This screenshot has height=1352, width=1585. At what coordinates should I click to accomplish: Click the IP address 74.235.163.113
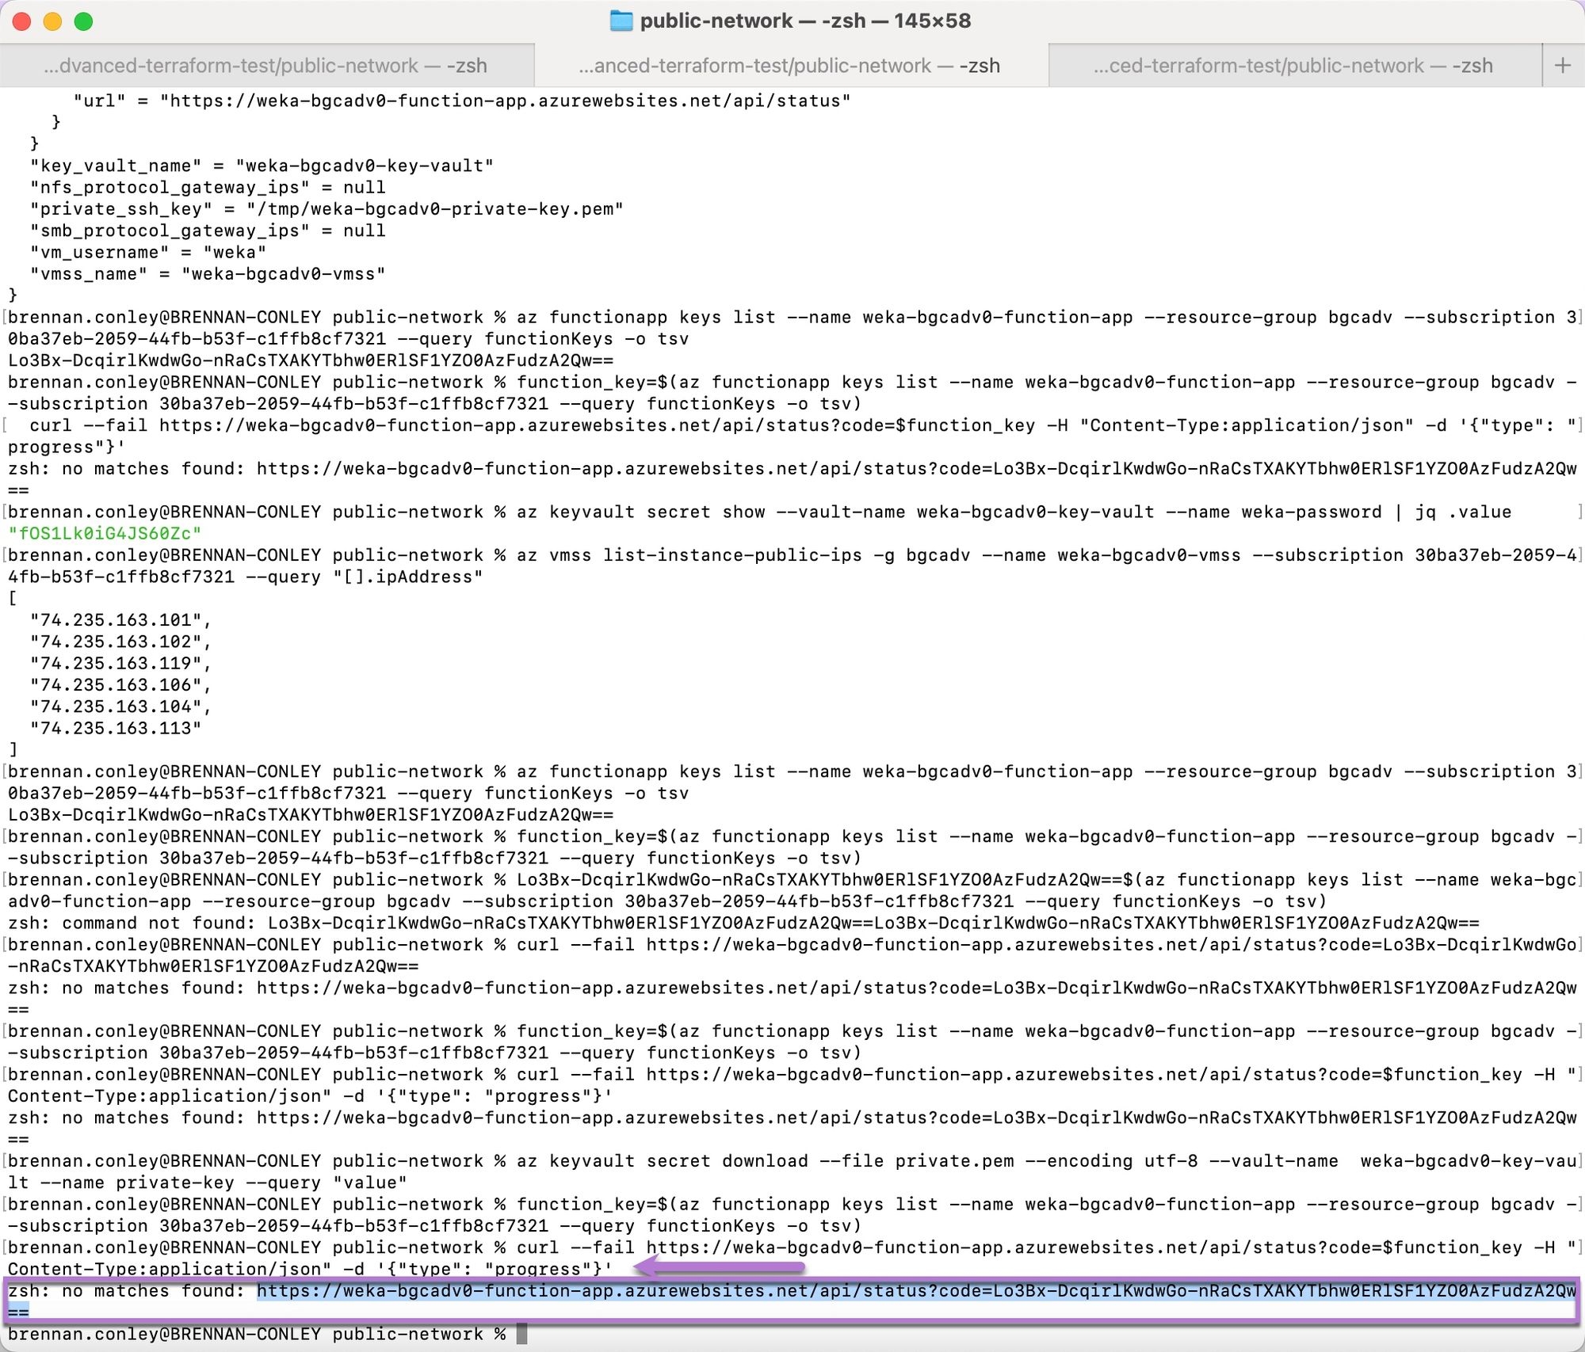[x=116, y=728]
